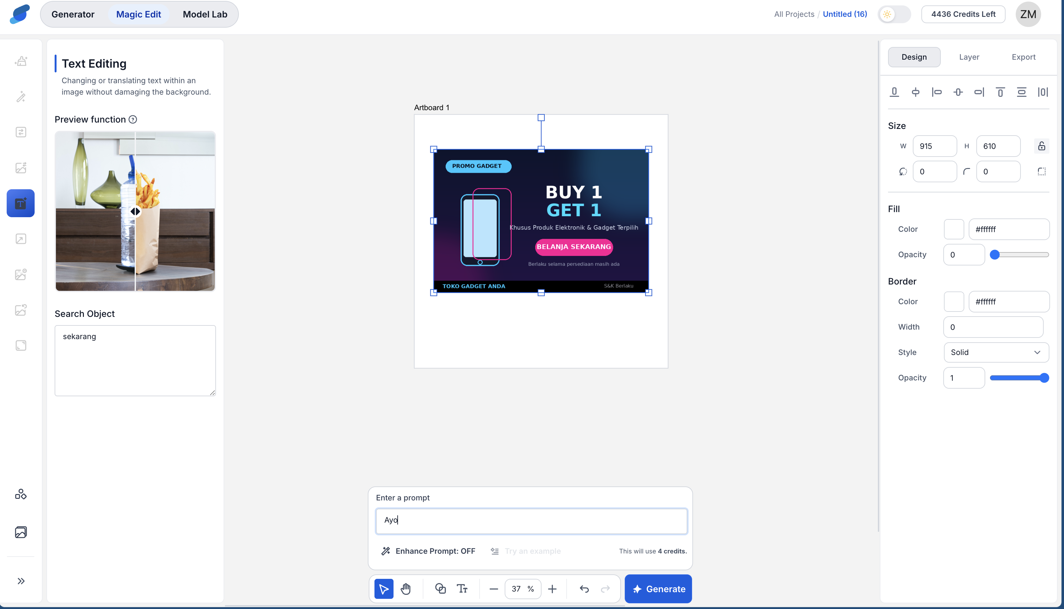Screen dimensions: 1064x609
Task: Select the pointer selection tool
Action: pos(384,589)
